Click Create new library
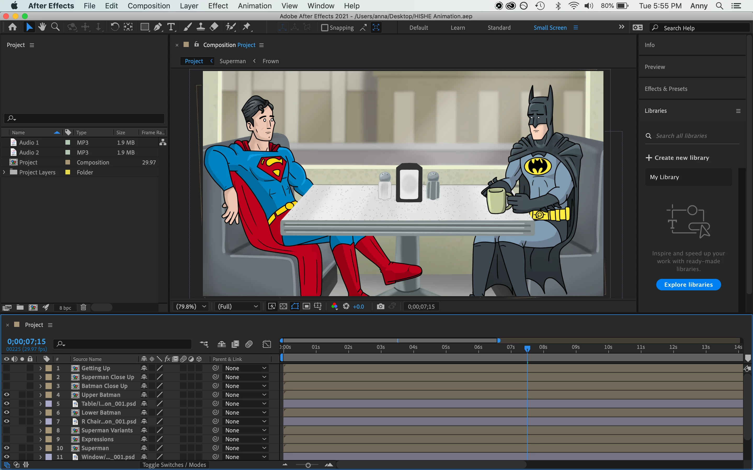This screenshot has width=753, height=470. pos(677,158)
